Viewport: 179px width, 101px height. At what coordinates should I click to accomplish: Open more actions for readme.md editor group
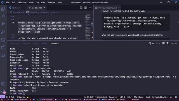(89, 8)
